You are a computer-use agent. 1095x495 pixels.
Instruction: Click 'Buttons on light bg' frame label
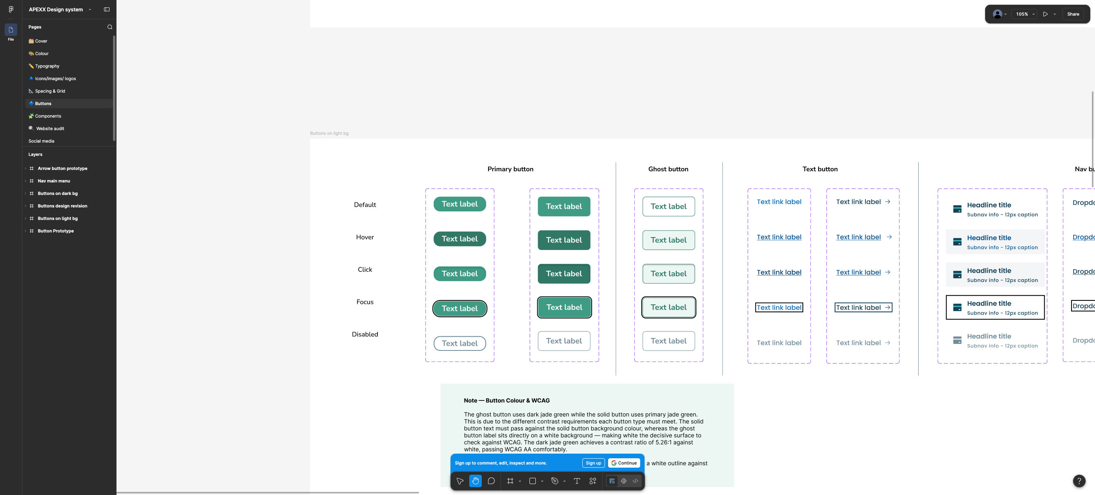(x=329, y=133)
